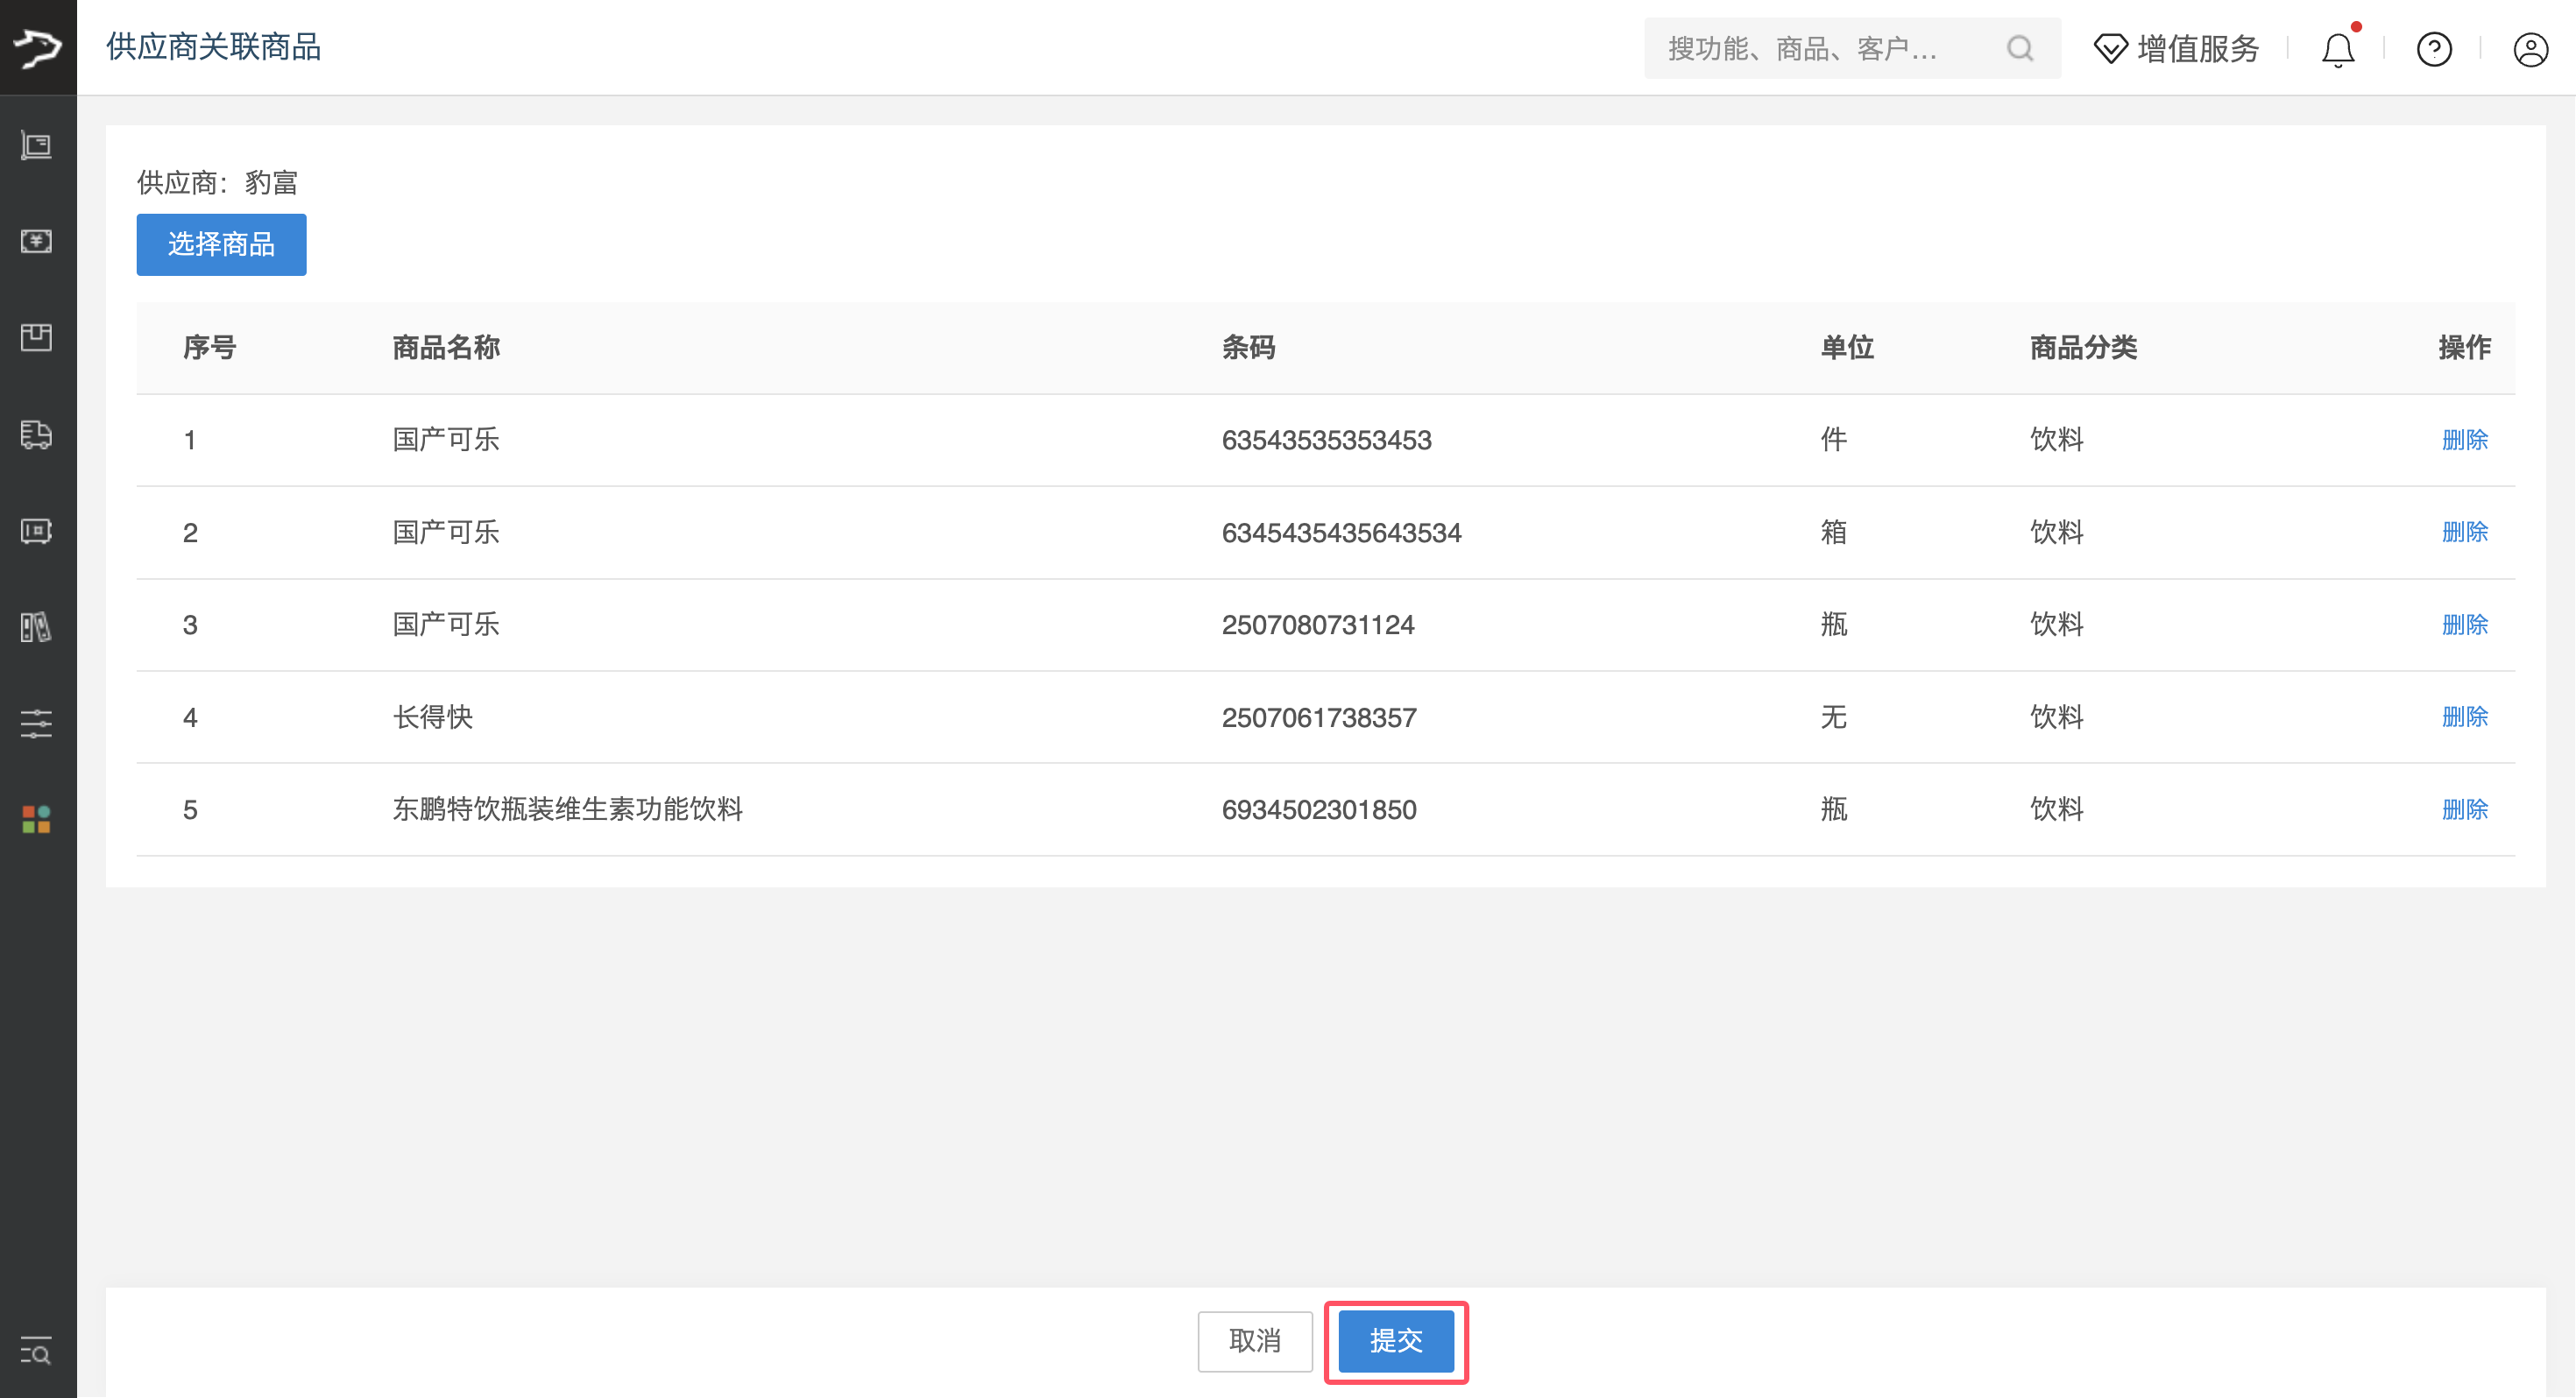Delete the 东鹏特饮 row

[x=2464, y=810]
